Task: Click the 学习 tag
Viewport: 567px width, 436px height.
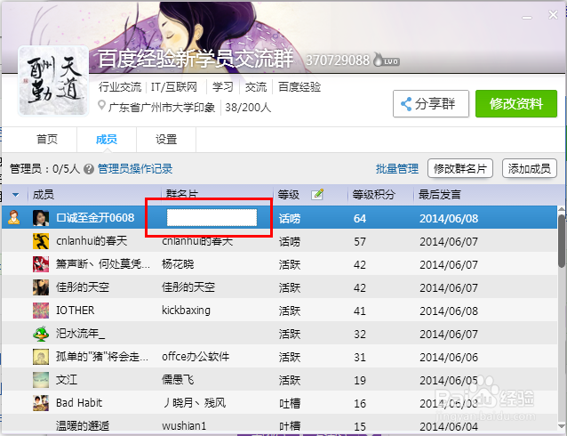Action: click(222, 87)
